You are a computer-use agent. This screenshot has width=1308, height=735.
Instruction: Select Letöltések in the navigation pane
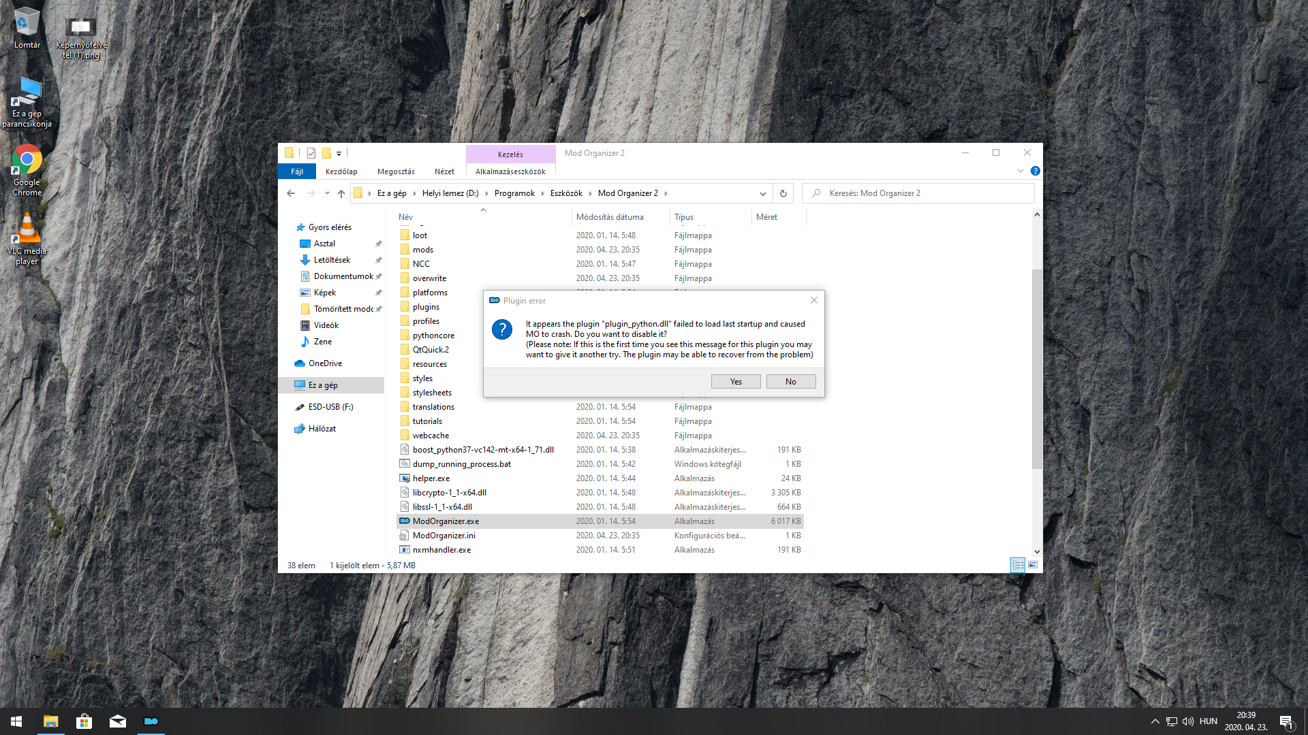[x=332, y=260]
